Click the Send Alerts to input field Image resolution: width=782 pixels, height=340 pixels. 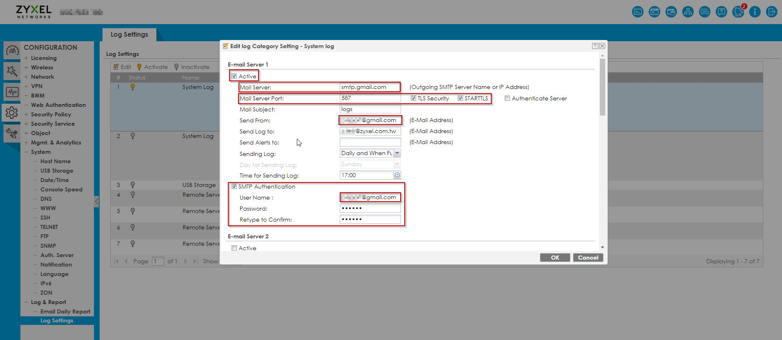(x=370, y=142)
